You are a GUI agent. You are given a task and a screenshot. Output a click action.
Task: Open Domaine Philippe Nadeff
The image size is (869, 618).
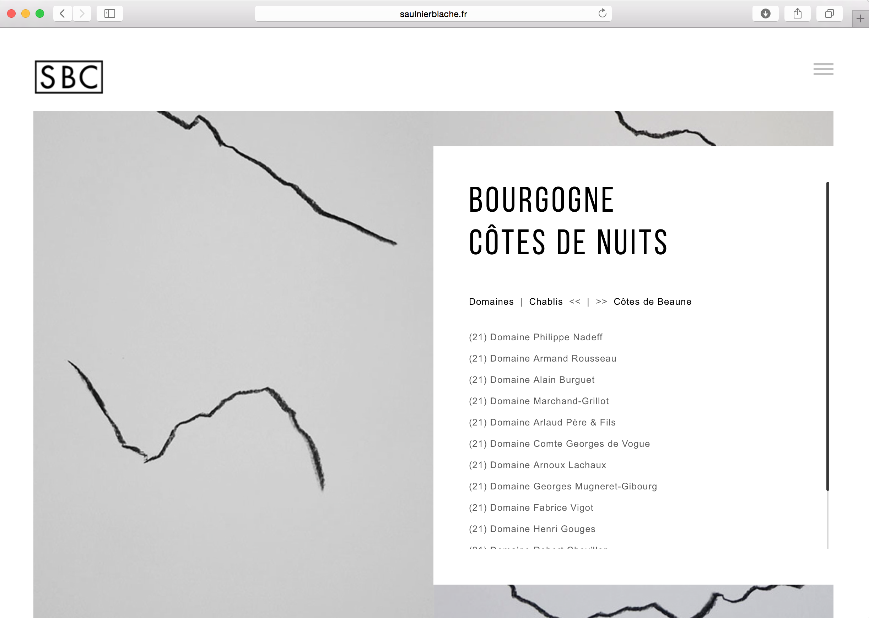(535, 337)
